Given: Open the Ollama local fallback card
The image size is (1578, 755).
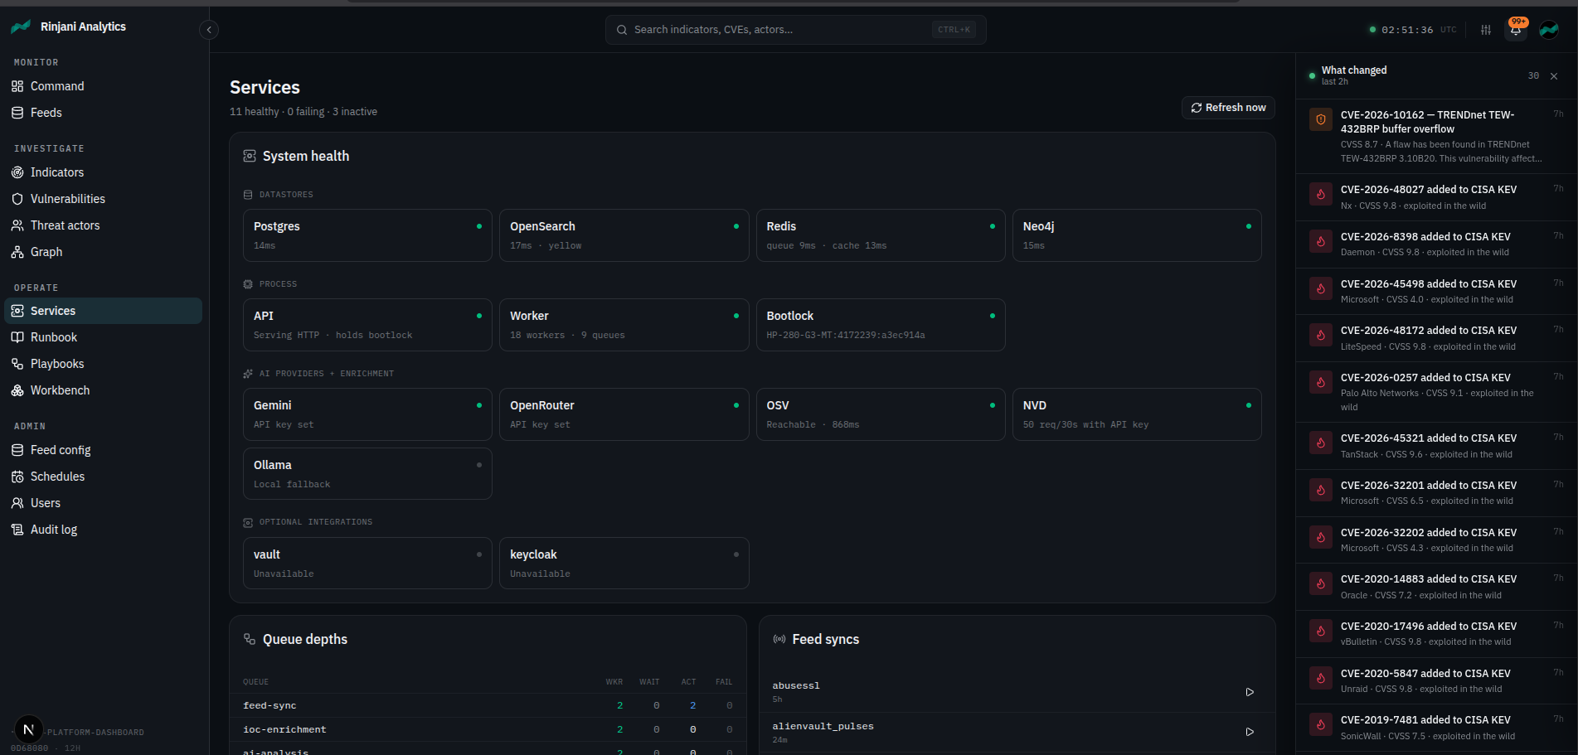Looking at the screenshot, I should click(x=367, y=474).
